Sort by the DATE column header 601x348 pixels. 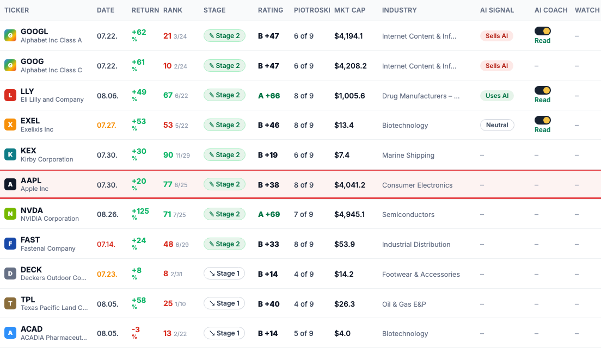pos(106,10)
